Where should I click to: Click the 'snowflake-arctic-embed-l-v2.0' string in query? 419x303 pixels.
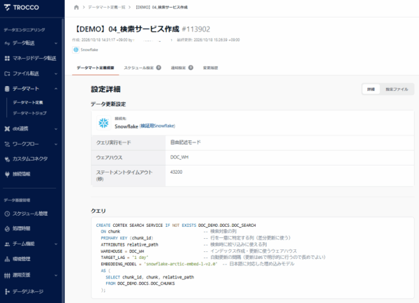[x=181, y=264]
